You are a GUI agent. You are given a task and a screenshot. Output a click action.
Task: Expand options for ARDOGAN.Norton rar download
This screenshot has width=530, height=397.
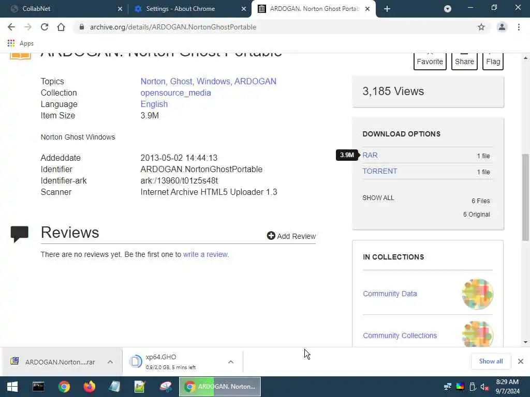[110, 362]
